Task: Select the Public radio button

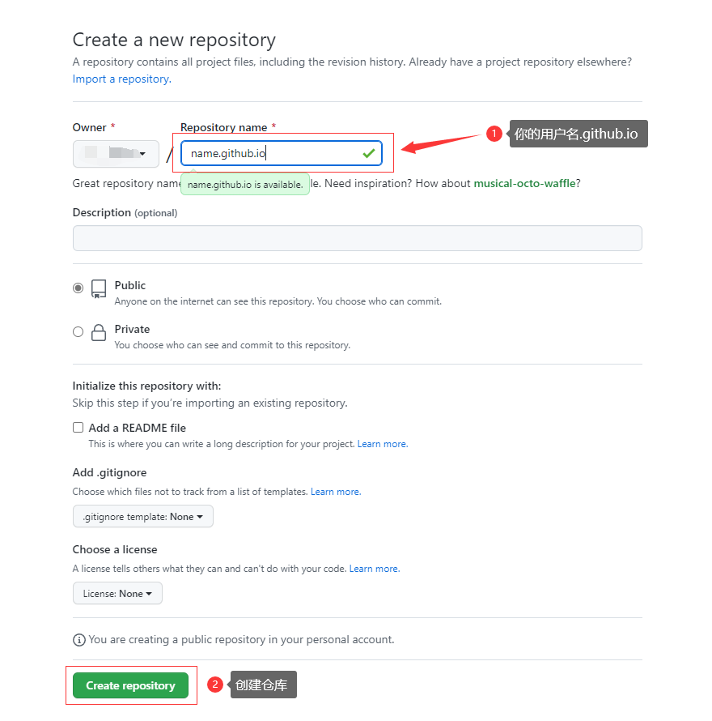Action: [78, 288]
